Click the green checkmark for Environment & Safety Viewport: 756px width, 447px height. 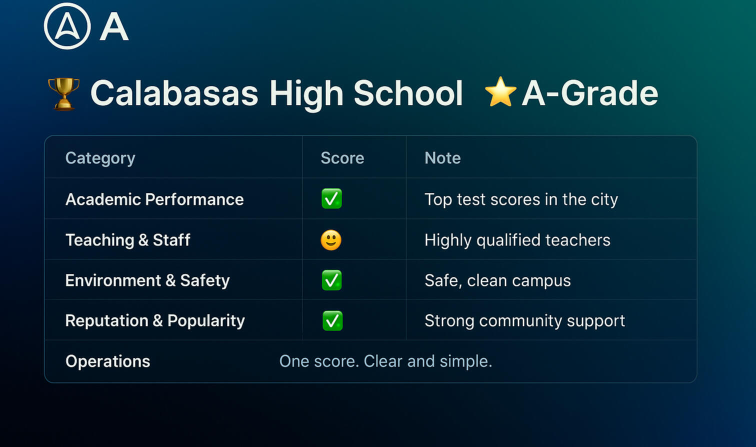pyautogui.click(x=331, y=280)
